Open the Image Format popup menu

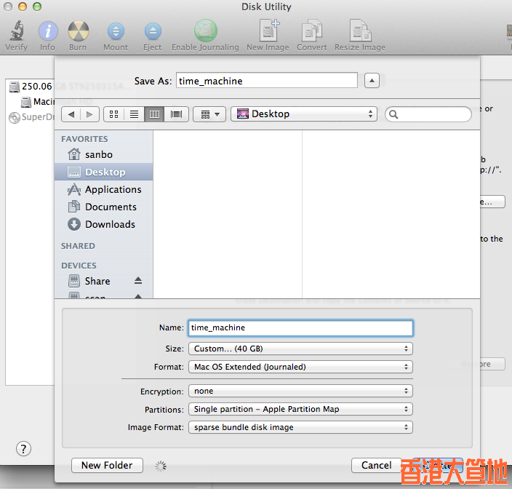300,427
